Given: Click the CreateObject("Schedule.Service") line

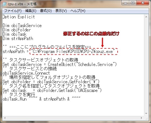Looking at the screenshot, I should (x=60, y=64).
